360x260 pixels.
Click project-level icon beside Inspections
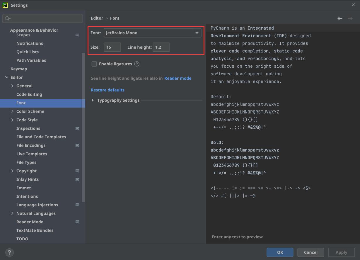tap(77, 128)
